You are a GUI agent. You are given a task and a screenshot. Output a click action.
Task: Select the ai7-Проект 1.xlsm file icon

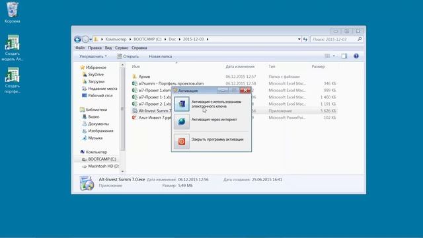(135, 91)
